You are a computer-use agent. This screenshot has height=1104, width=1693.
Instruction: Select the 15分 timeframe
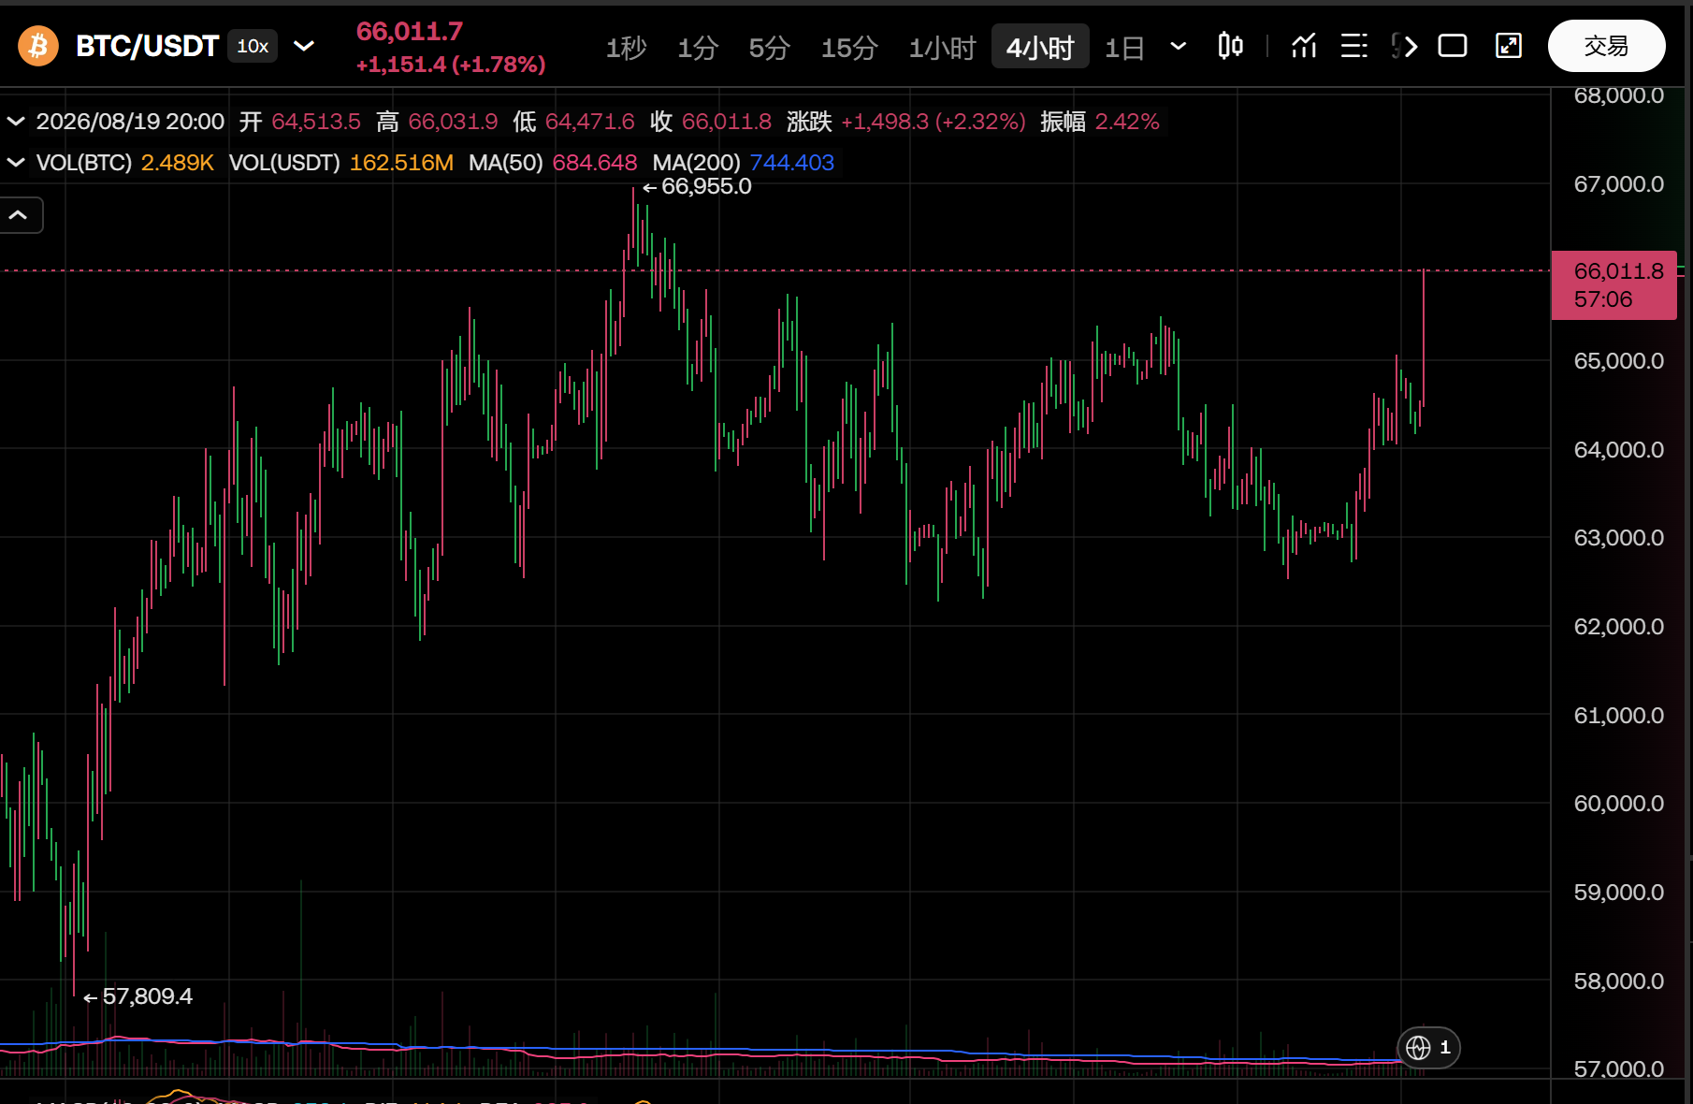pos(849,47)
